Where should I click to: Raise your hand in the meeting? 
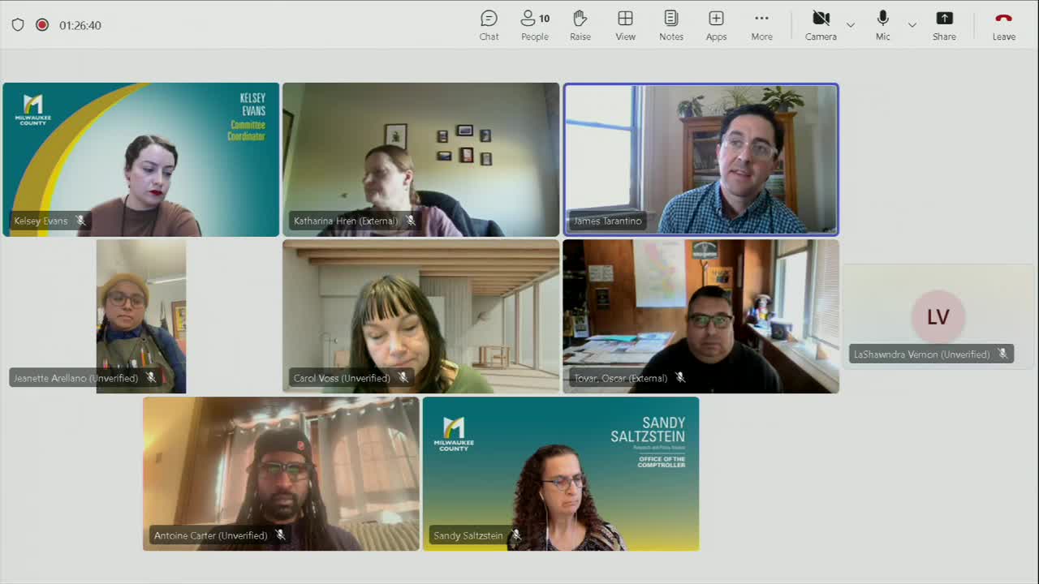[580, 25]
